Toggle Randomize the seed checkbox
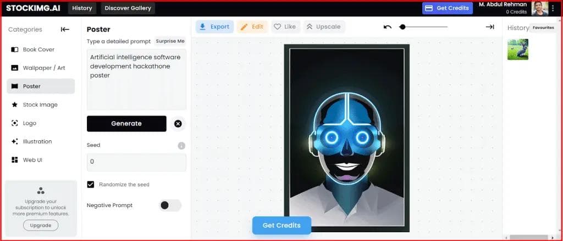The width and height of the screenshot is (563, 241). point(91,185)
